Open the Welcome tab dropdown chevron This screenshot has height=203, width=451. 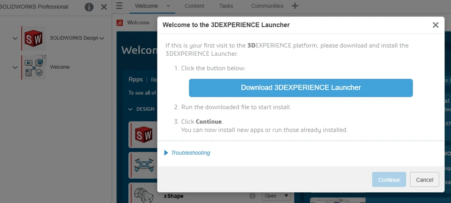click(x=168, y=6)
